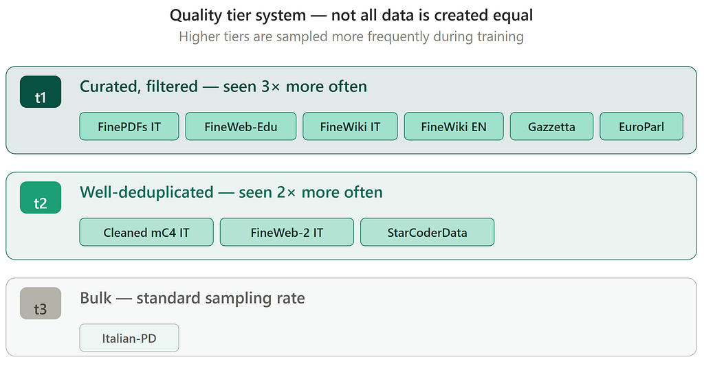The height and width of the screenshot is (366, 704).
Task: Select the FineWeb-2 IT chip
Action: pos(287,232)
